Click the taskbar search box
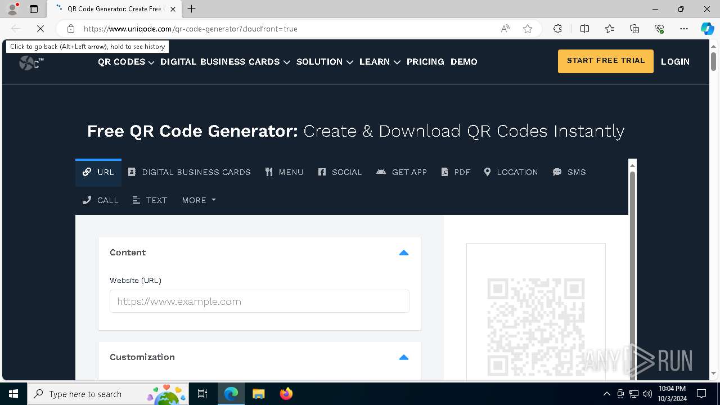This screenshot has width=720, height=405. tap(109, 394)
